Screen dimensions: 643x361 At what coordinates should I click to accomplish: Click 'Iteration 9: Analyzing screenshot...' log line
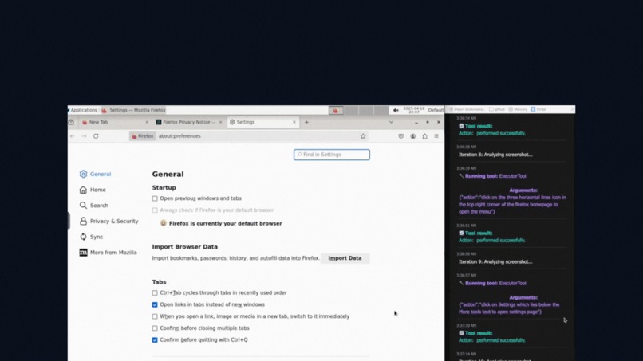[x=495, y=262]
